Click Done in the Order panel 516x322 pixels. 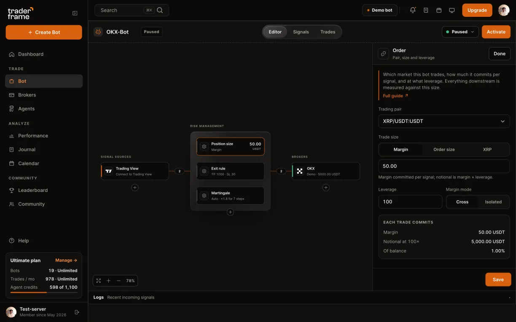(500, 53)
